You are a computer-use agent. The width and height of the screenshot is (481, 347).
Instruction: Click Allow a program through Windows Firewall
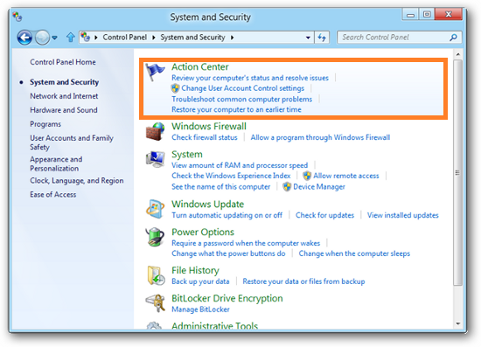[320, 137]
